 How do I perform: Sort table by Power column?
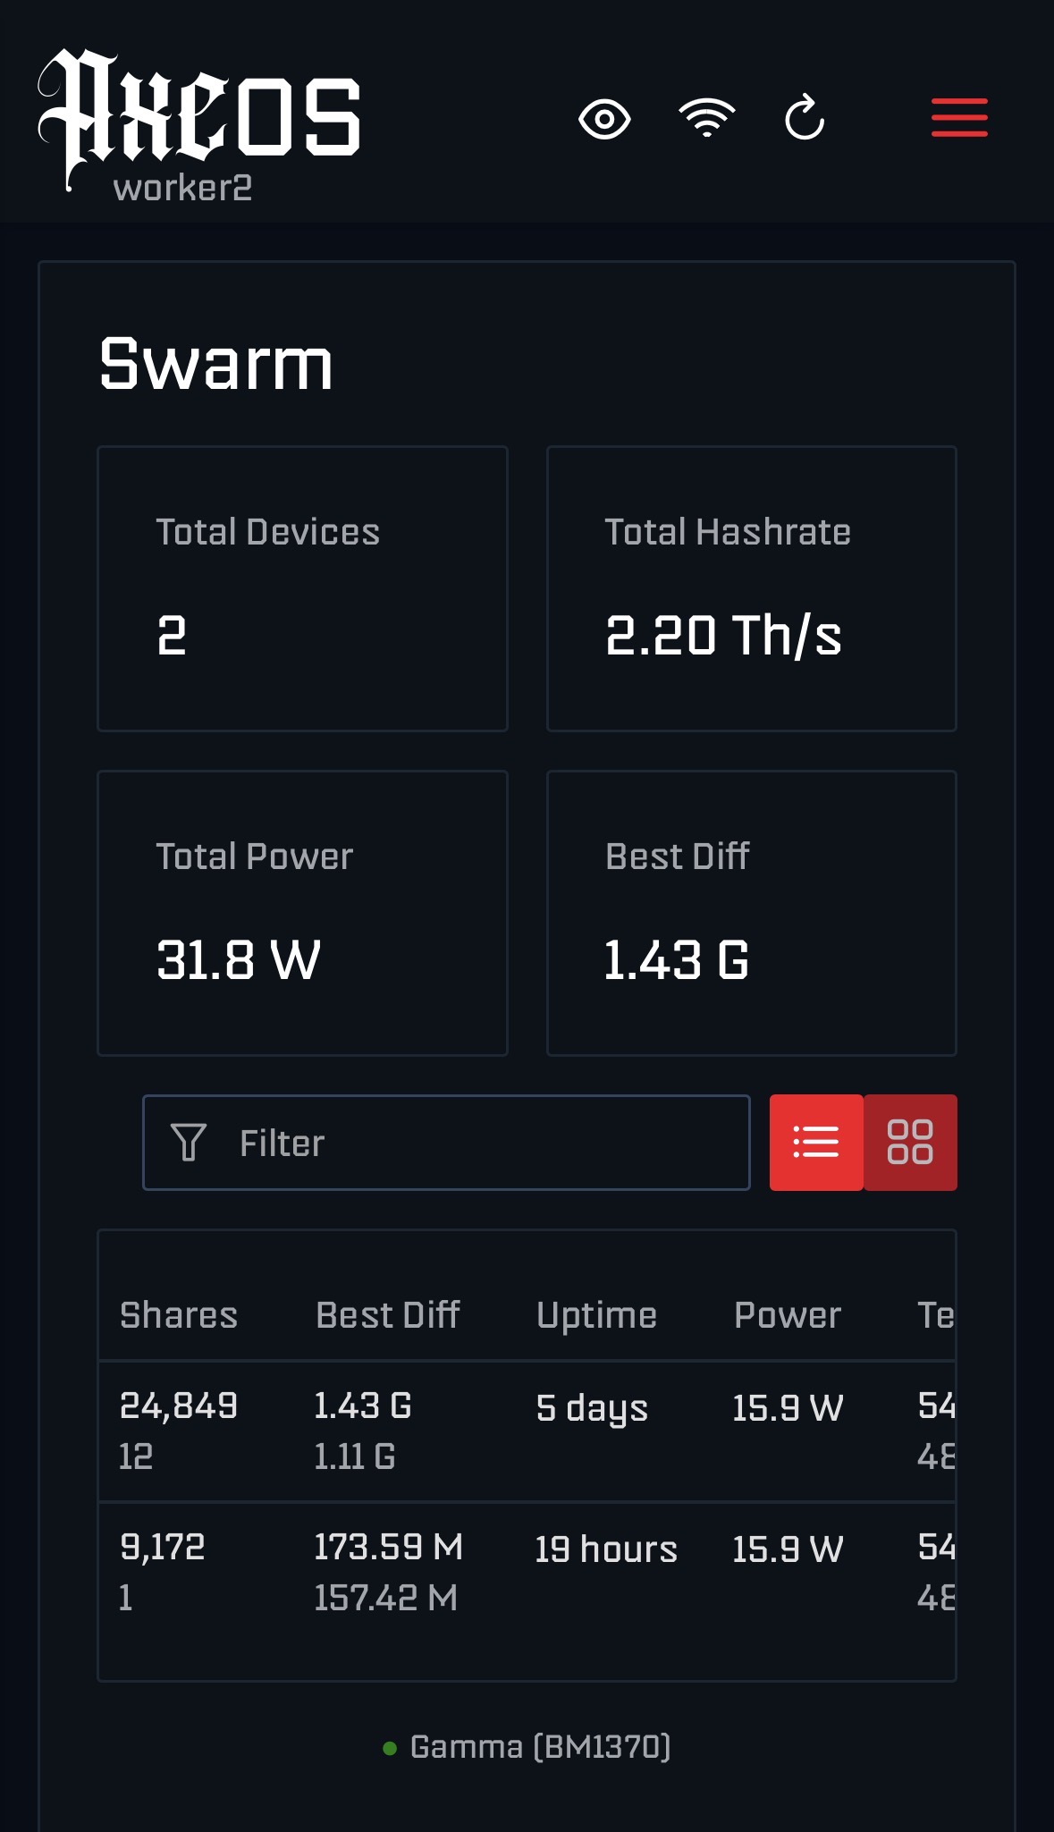pos(787,1315)
